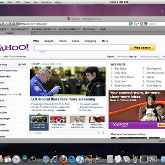165x165 pixels.
Task: Open iTunes from the dock
Action: click(x=80, y=159)
